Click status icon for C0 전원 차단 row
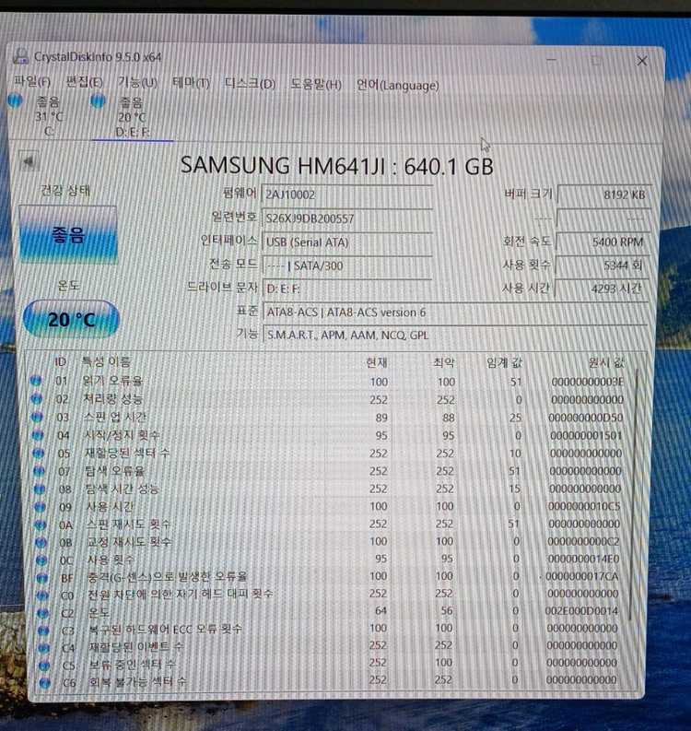691x731 pixels. tap(42, 595)
